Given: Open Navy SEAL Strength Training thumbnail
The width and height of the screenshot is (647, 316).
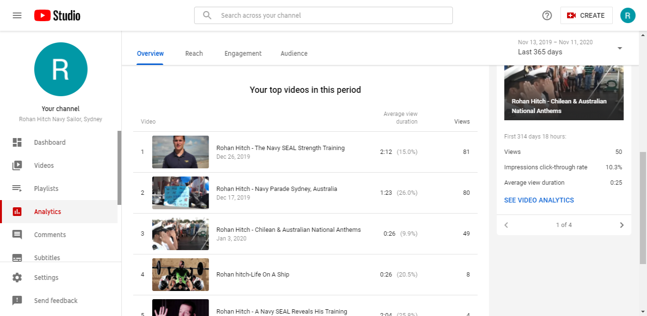Looking at the screenshot, I should coord(181,152).
